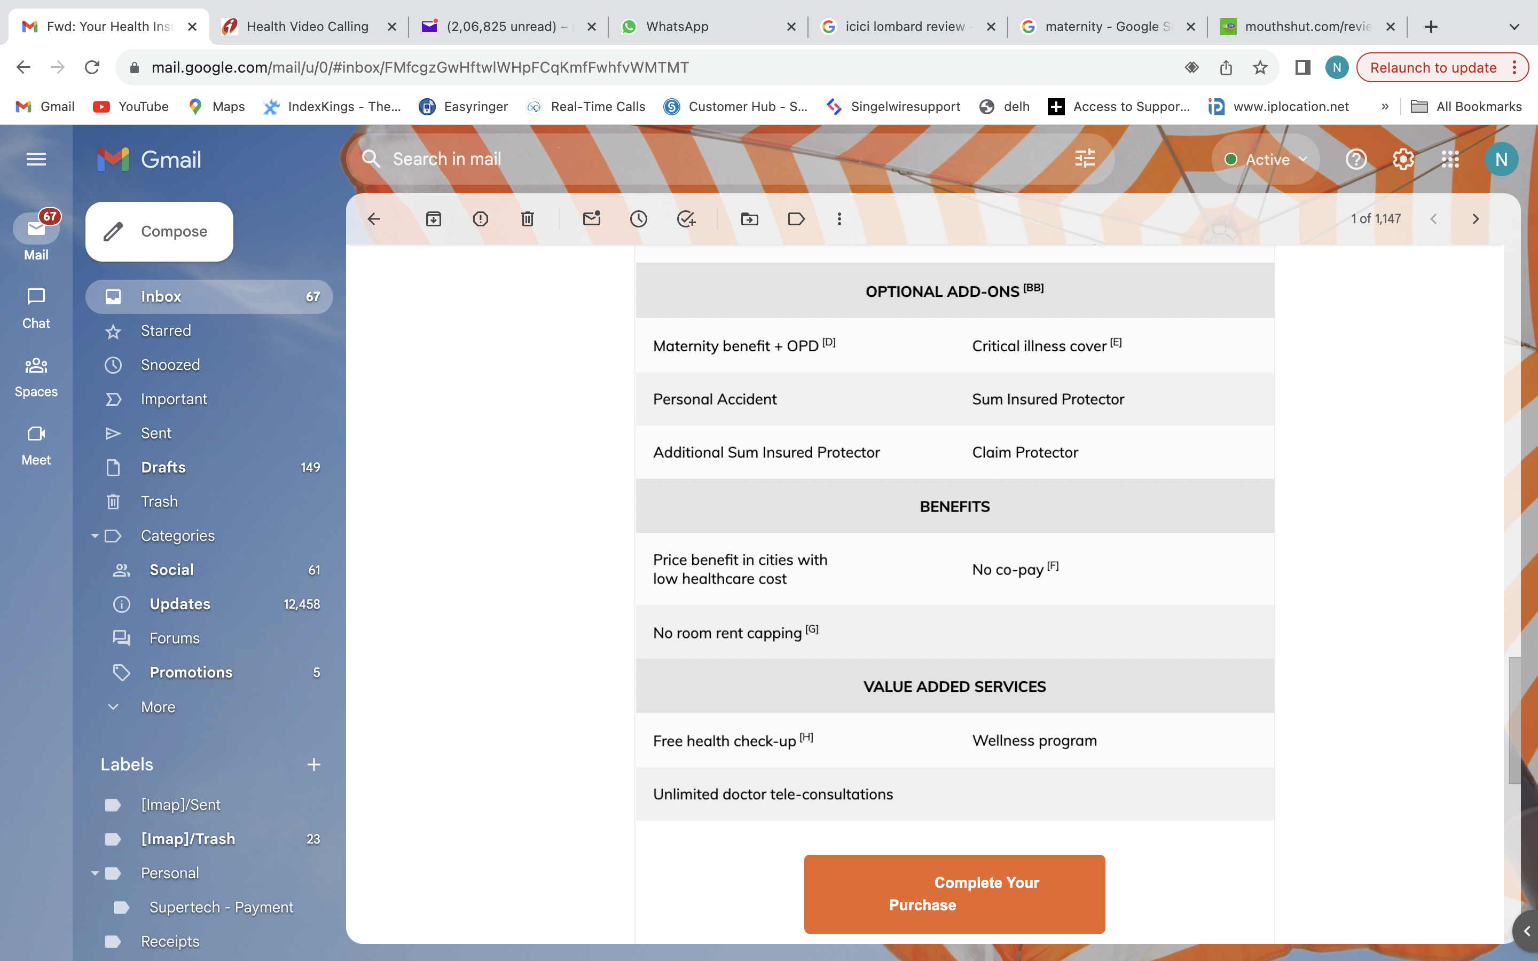This screenshot has width=1538, height=961.
Task: Click Complete Your Purchase button
Action: click(x=954, y=893)
